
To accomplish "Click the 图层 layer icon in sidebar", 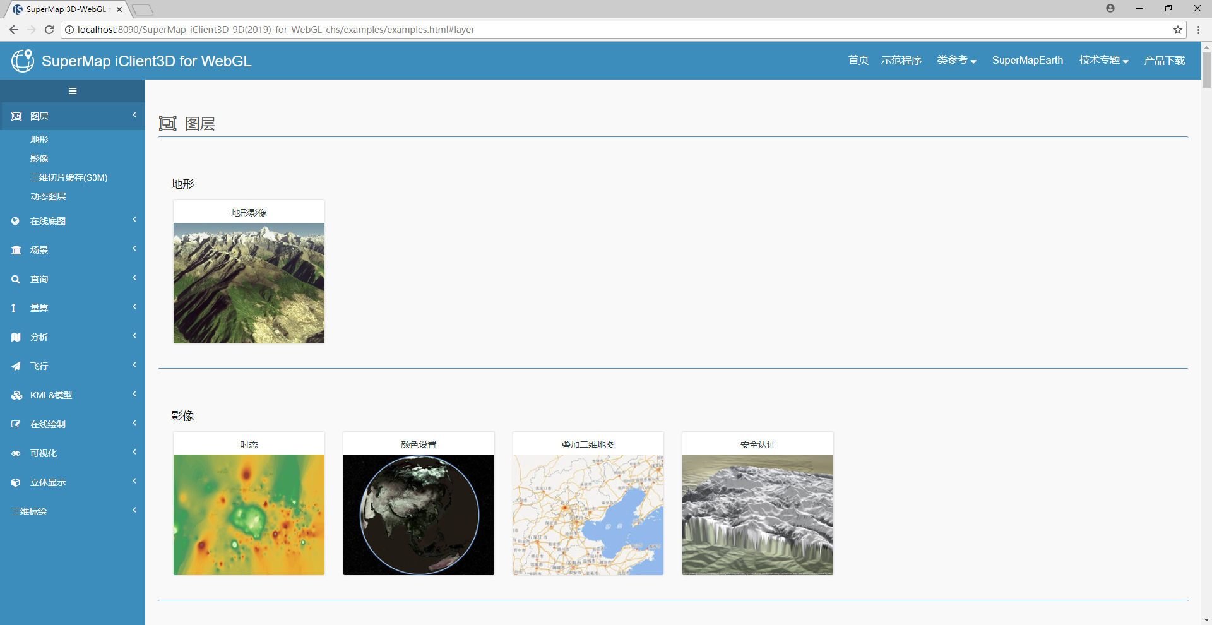I will 16,116.
